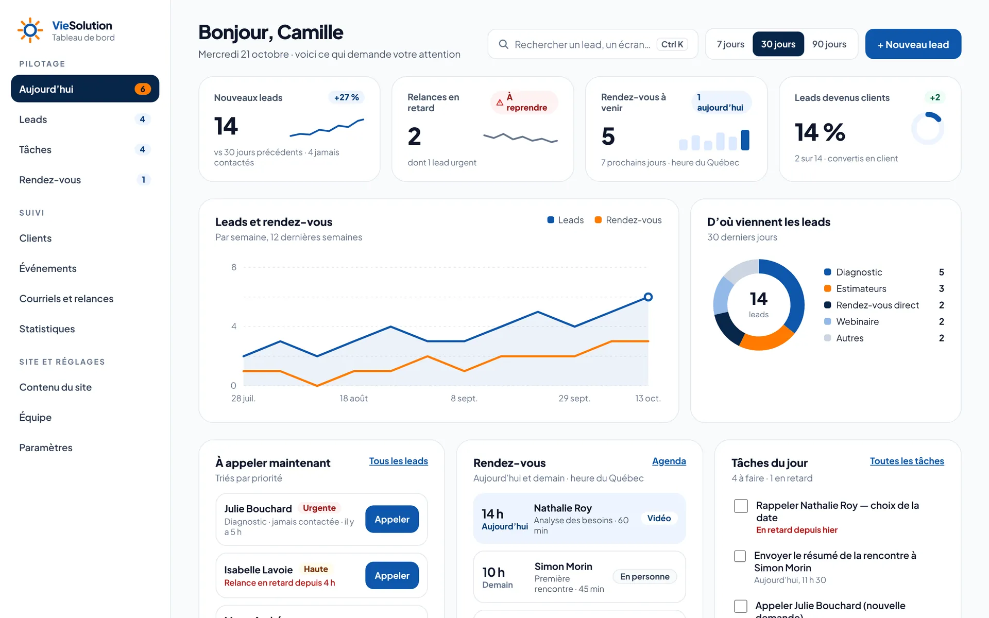The height and width of the screenshot is (618, 989).
Task: Click the Ctrl K shortcut badge
Action: click(672, 44)
